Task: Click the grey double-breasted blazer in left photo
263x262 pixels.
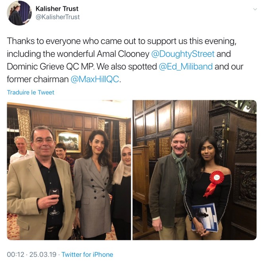Action: pyautogui.click(x=92, y=197)
